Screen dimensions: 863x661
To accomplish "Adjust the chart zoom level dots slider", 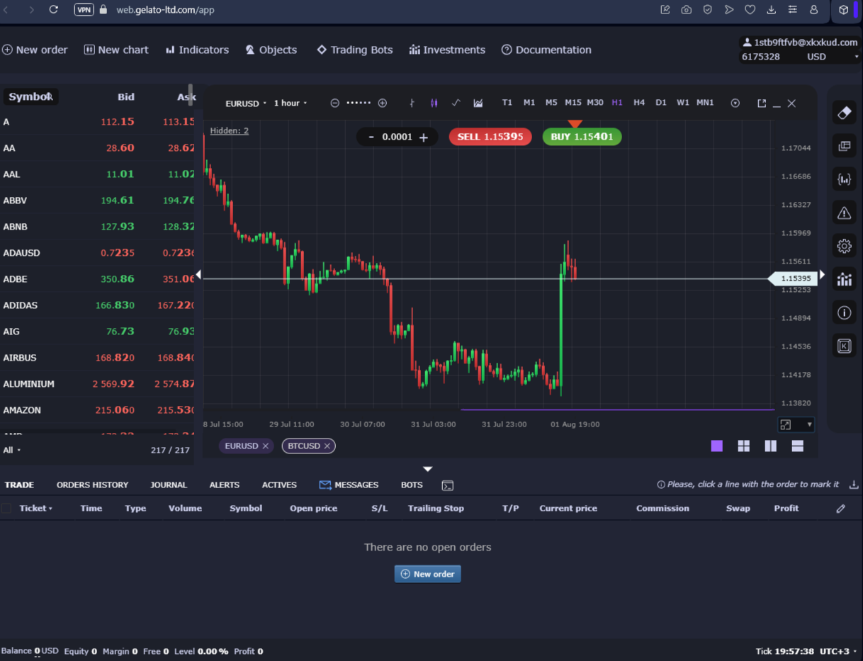I will 359,103.
